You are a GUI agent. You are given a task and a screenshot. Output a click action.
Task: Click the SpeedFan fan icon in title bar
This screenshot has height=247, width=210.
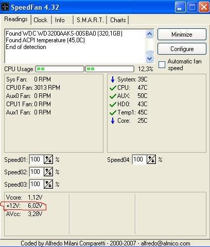pyautogui.click(x=5, y=7)
